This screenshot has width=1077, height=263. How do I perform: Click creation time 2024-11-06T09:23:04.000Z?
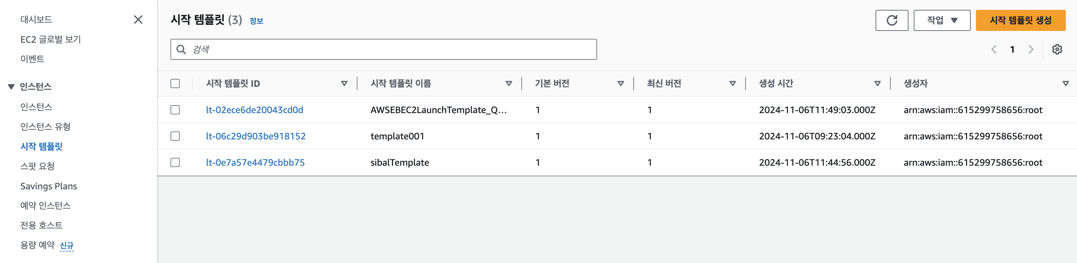click(817, 136)
